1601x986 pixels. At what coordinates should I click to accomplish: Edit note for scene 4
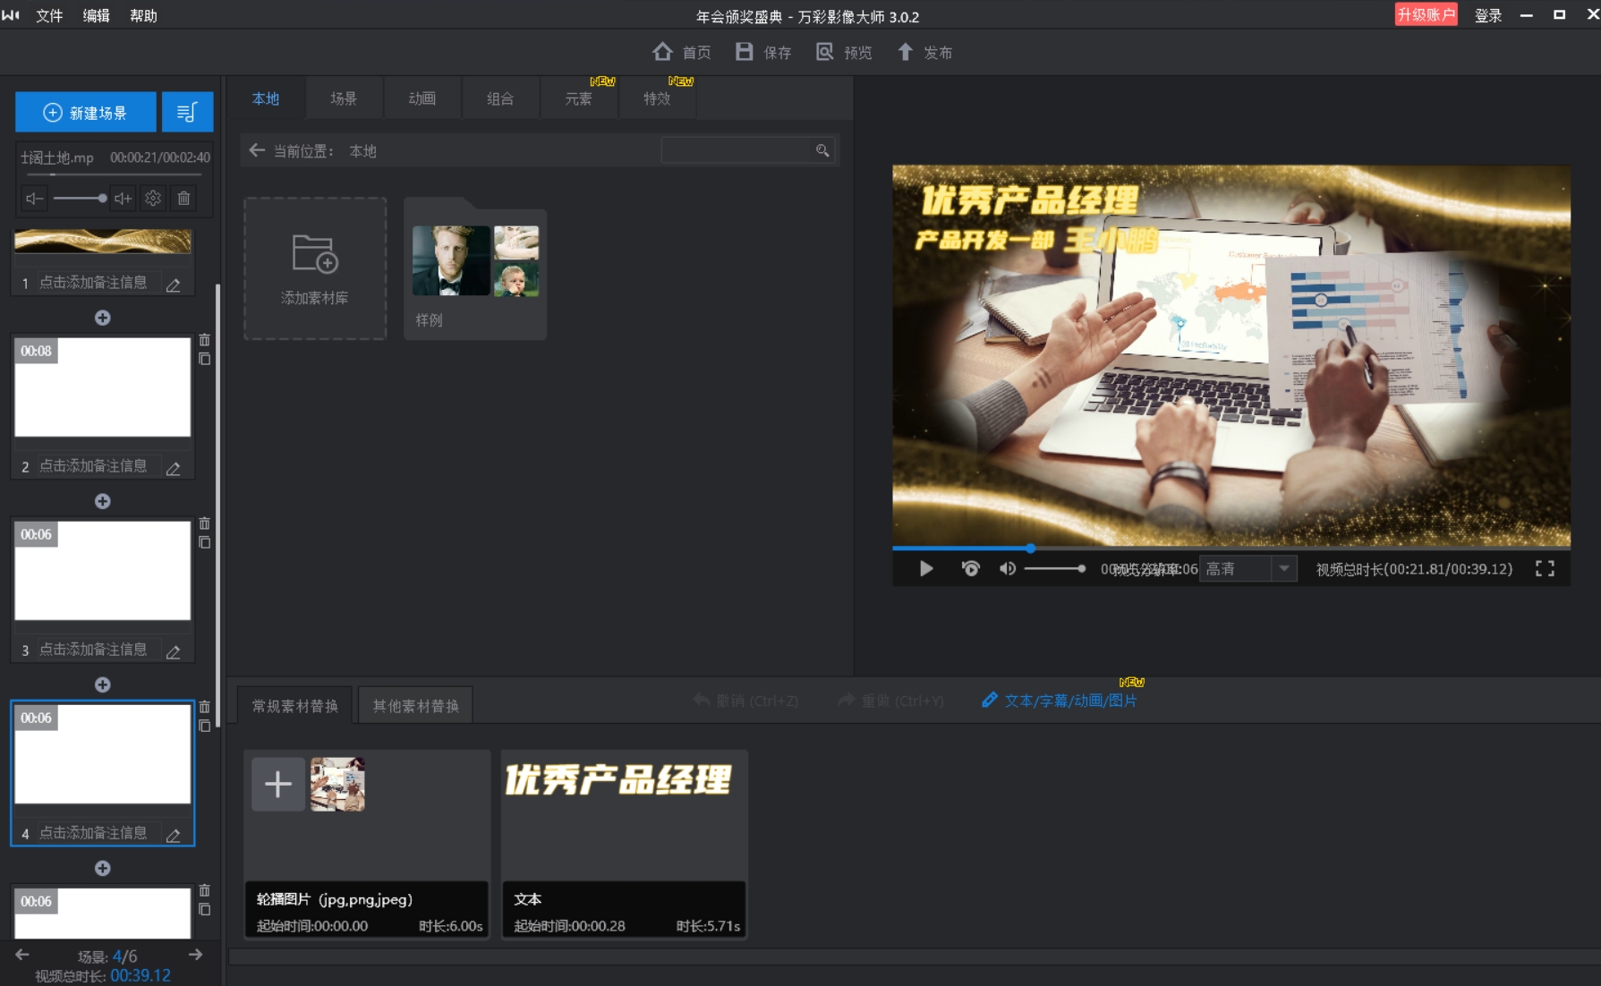coord(174,835)
